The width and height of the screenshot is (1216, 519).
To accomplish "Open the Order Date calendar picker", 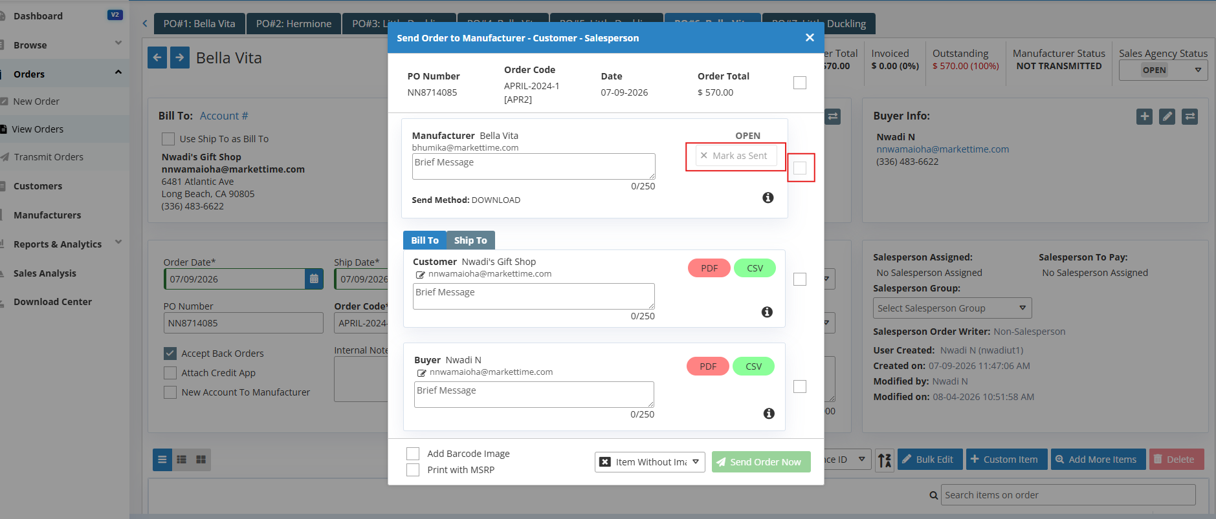I will pos(314,279).
